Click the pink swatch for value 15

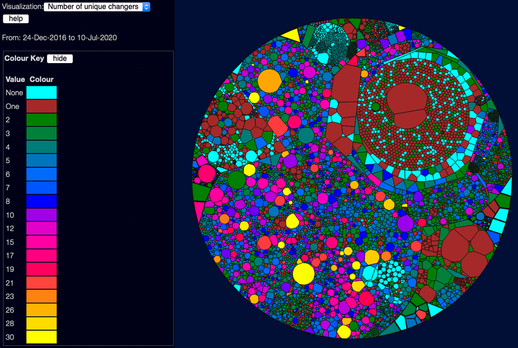[x=42, y=242]
